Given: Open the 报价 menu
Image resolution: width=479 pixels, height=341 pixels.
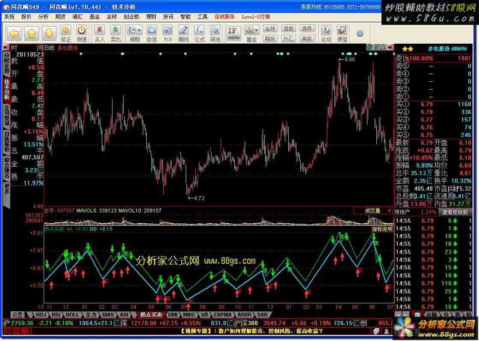Looking at the screenshot, I should click(x=26, y=17).
